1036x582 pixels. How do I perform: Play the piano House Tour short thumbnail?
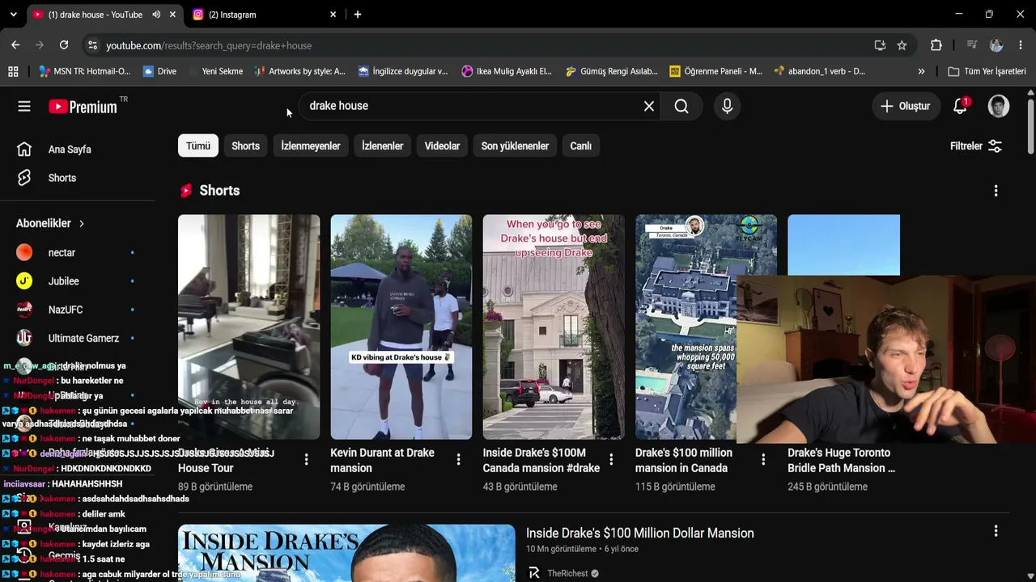(x=248, y=327)
